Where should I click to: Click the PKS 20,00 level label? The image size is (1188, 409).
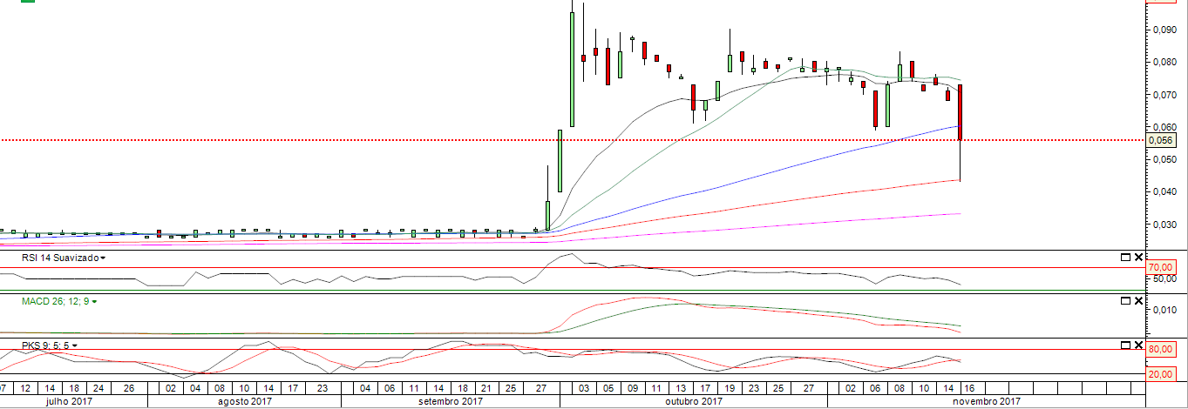[x=1161, y=374]
